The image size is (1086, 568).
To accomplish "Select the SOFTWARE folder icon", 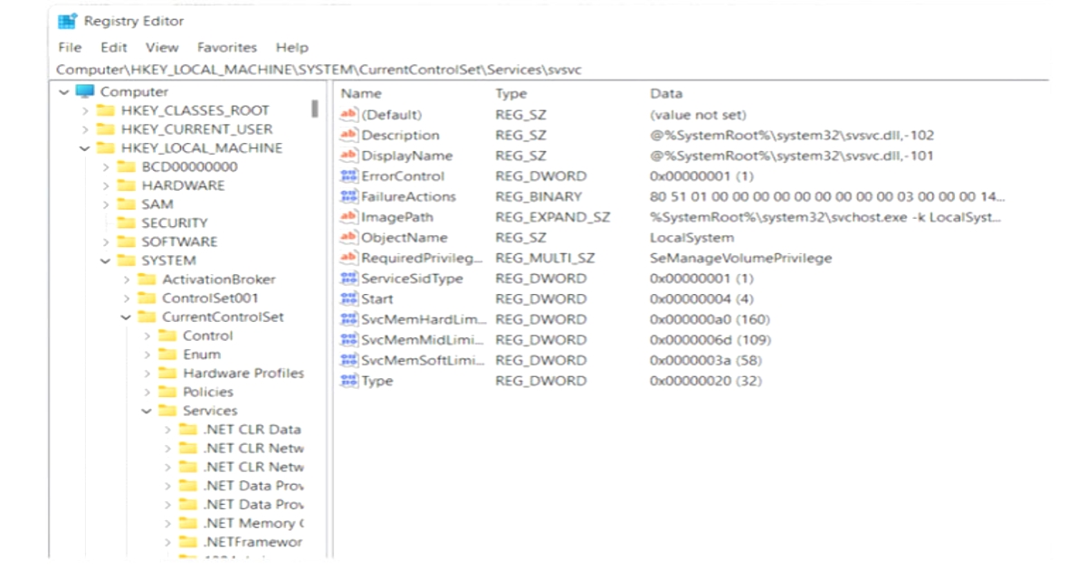I will click(127, 241).
